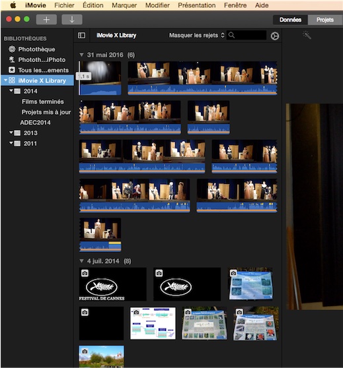This screenshot has width=343, height=368.
Task: Open the Édition menu
Action: 93,5
